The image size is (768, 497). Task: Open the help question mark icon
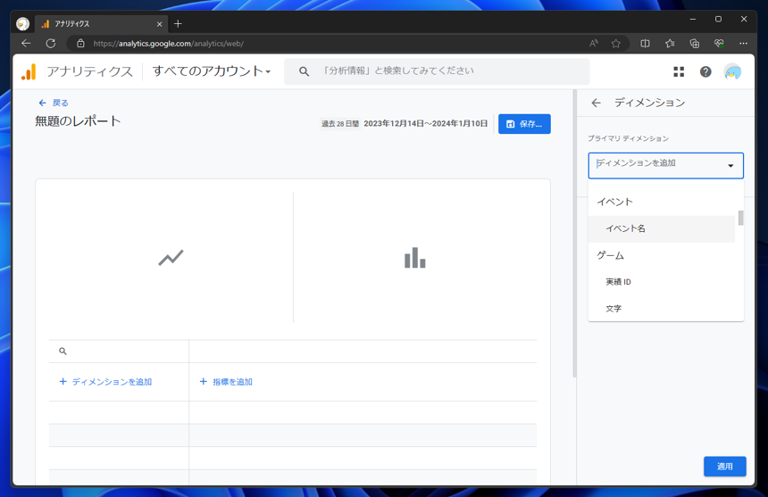point(705,72)
